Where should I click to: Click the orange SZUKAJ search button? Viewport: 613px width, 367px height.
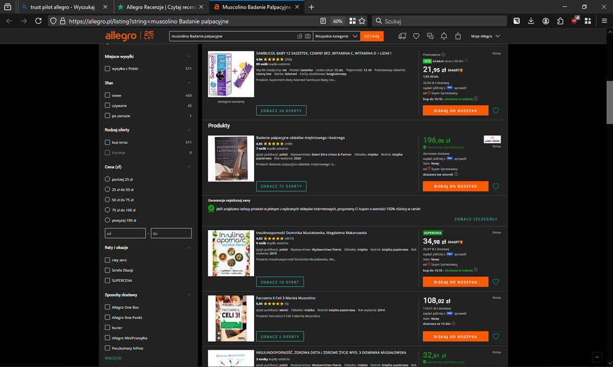(x=372, y=36)
